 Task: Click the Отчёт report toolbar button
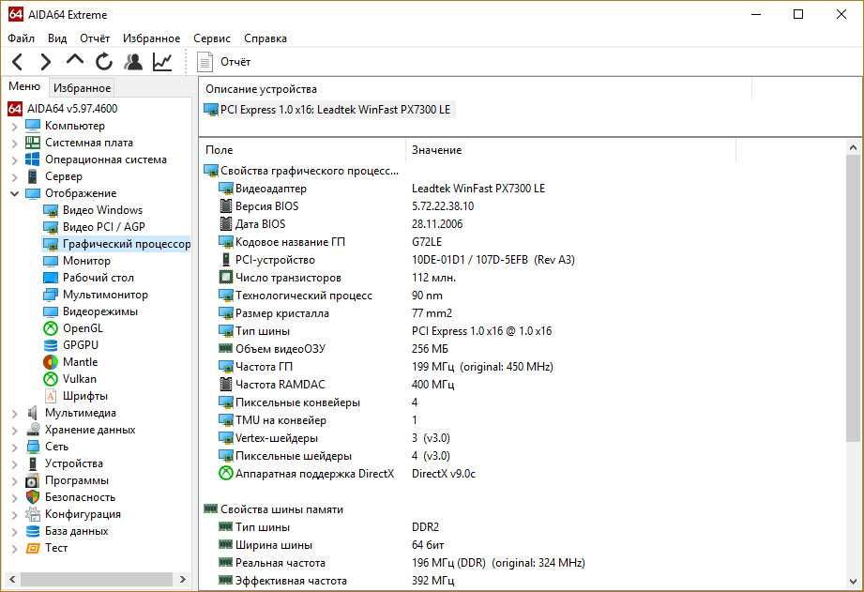click(224, 62)
